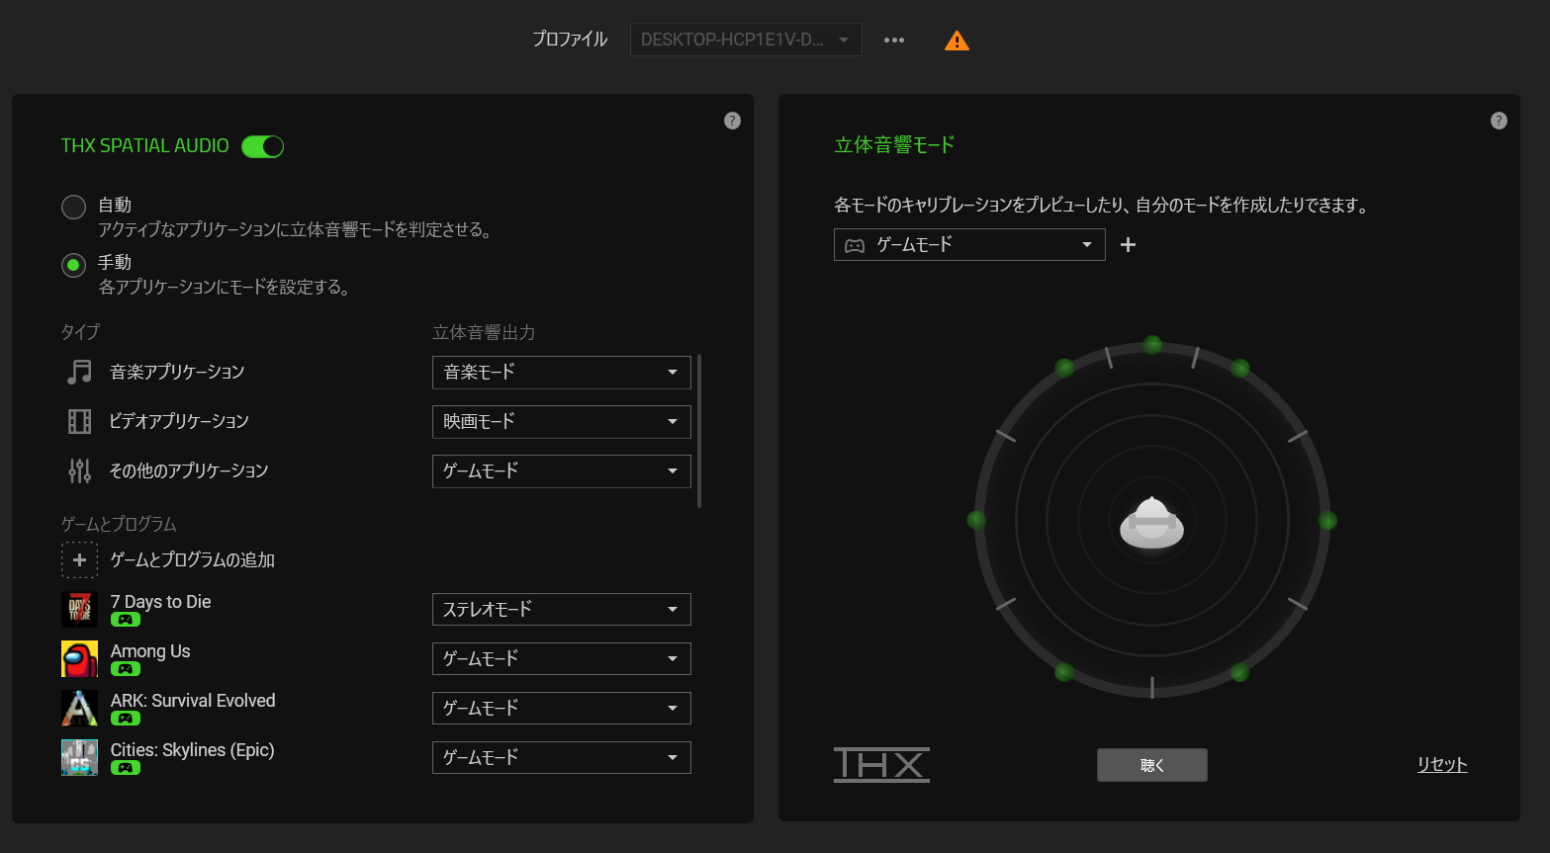Click the orange warning triangle icon
Viewport: 1550px width, 853px height.
tap(957, 41)
